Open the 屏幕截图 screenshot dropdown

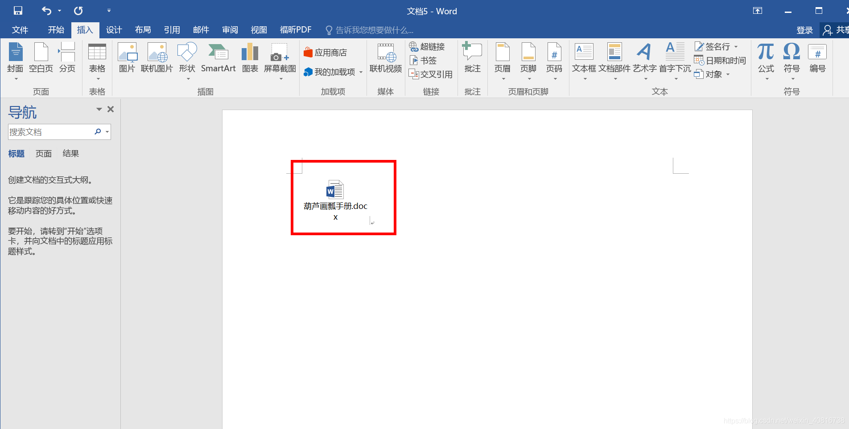coord(280,61)
